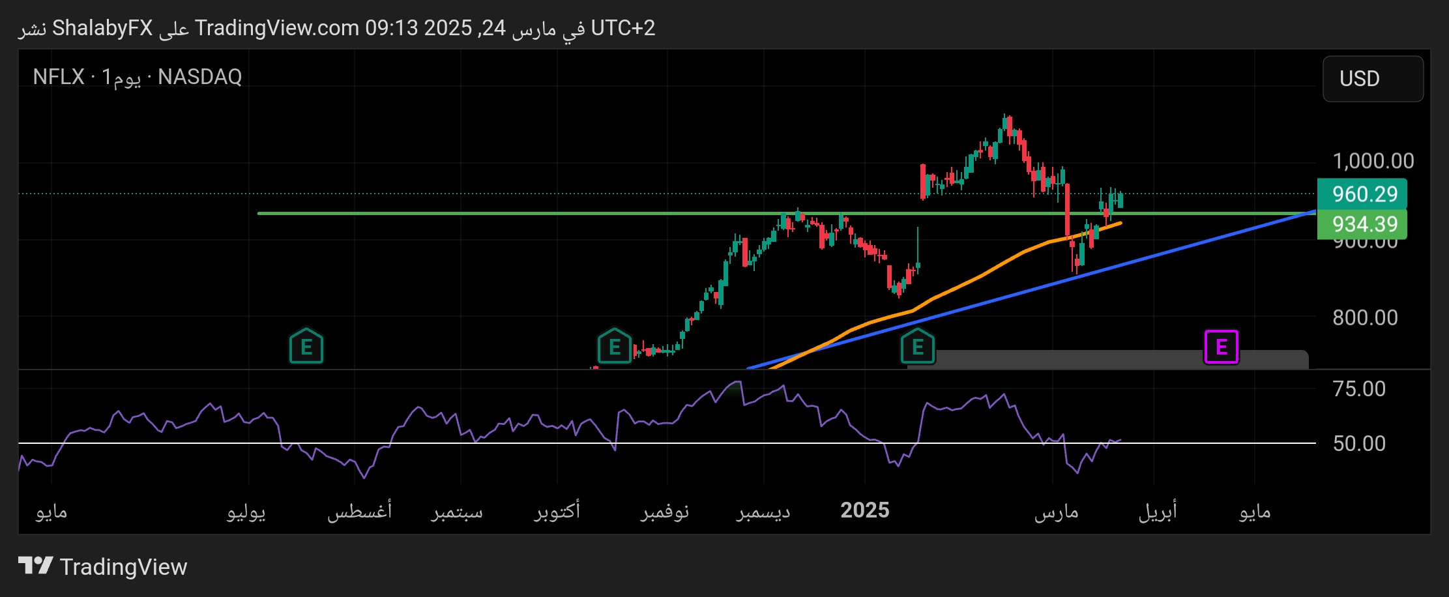Click the TradingView logo icon

[x=35, y=566]
